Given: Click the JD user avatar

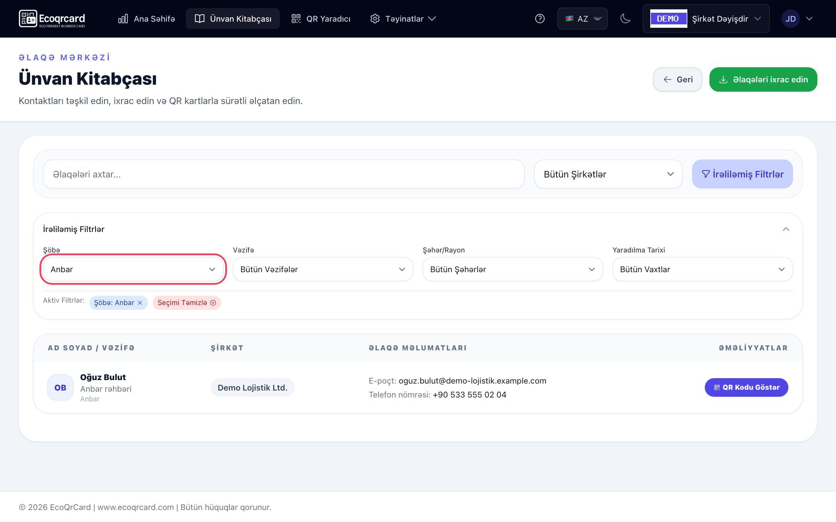Looking at the screenshot, I should (790, 19).
